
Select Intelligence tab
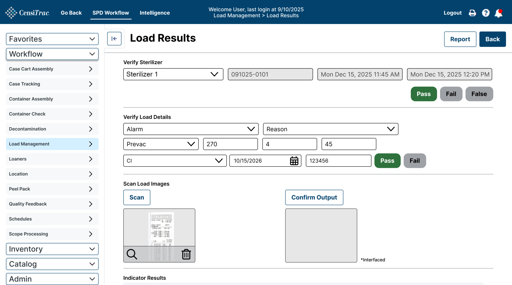155,13
